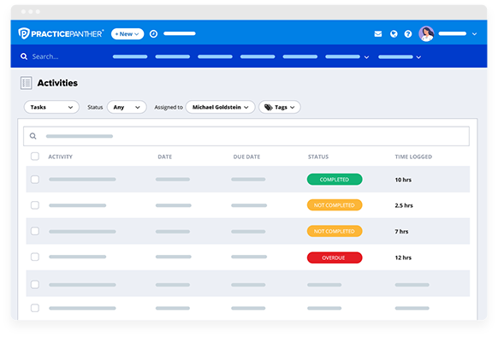Sort by the ACTIVITY column header
Viewport: 498px width, 337px height.
61,157
